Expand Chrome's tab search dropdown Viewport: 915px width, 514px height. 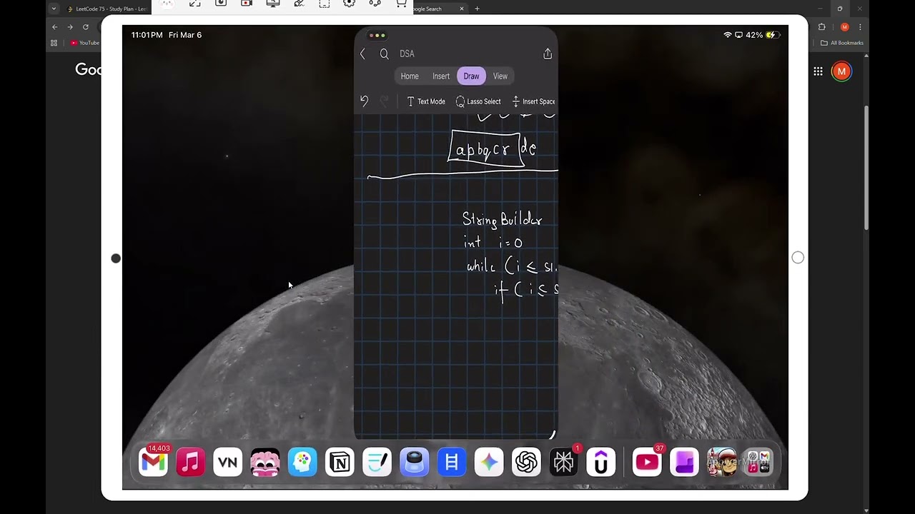pyautogui.click(x=54, y=9)
